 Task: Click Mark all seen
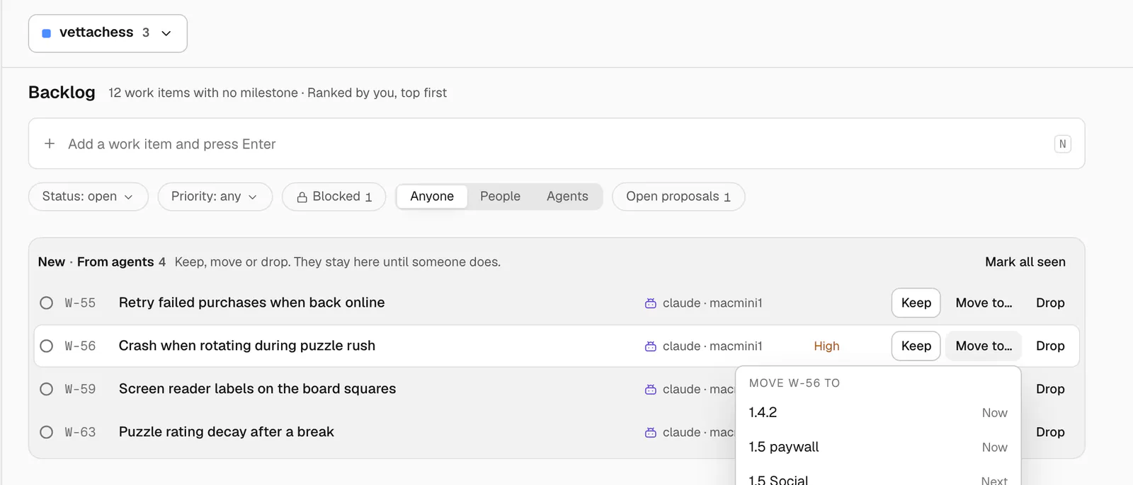pyautogui.click(x=1025, y=262)
